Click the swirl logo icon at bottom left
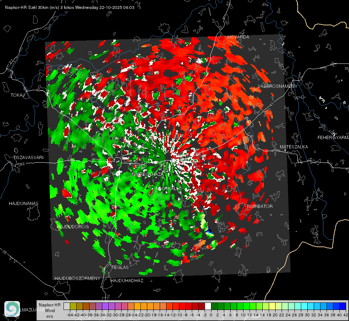 pos(12,309)
